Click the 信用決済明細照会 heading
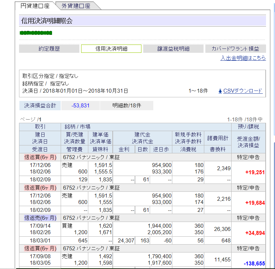275x269 pixels. pos(47,21)
